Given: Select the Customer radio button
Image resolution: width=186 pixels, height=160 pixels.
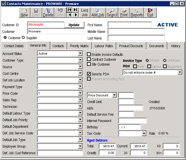Looking at the screenshot, I should click(5, 38).
